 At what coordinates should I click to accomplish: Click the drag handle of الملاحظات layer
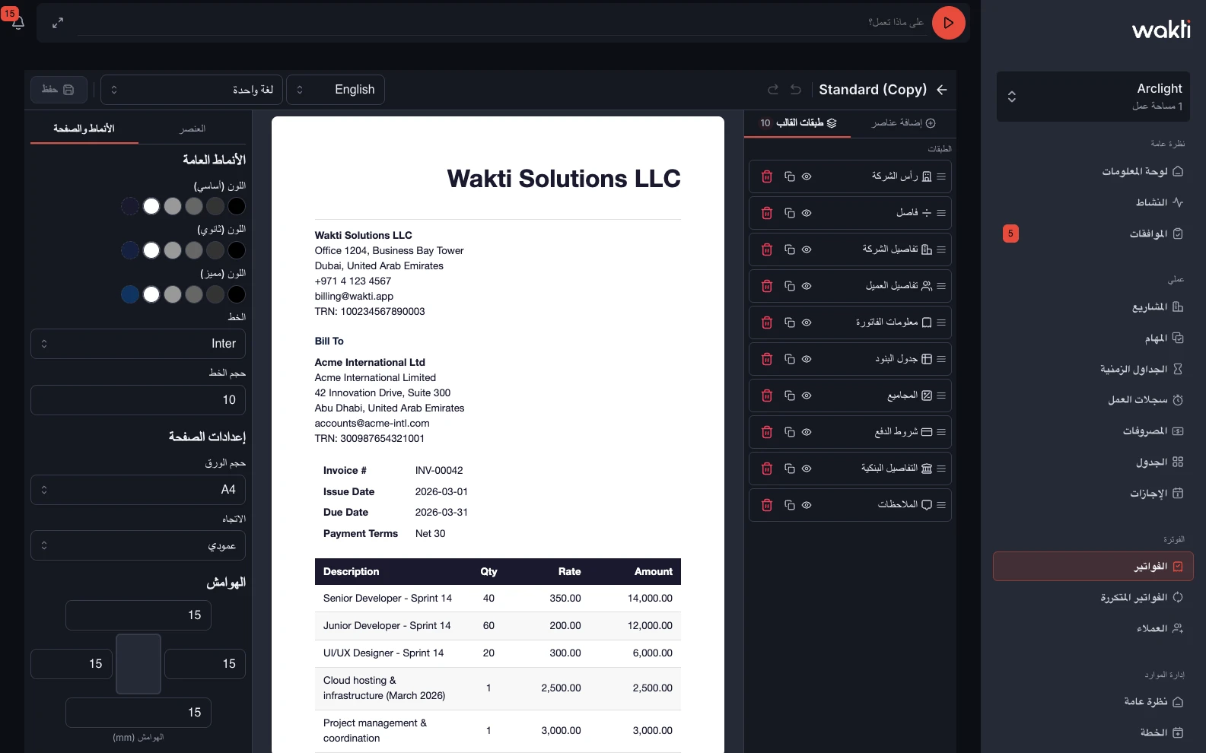tap(941, 505)
